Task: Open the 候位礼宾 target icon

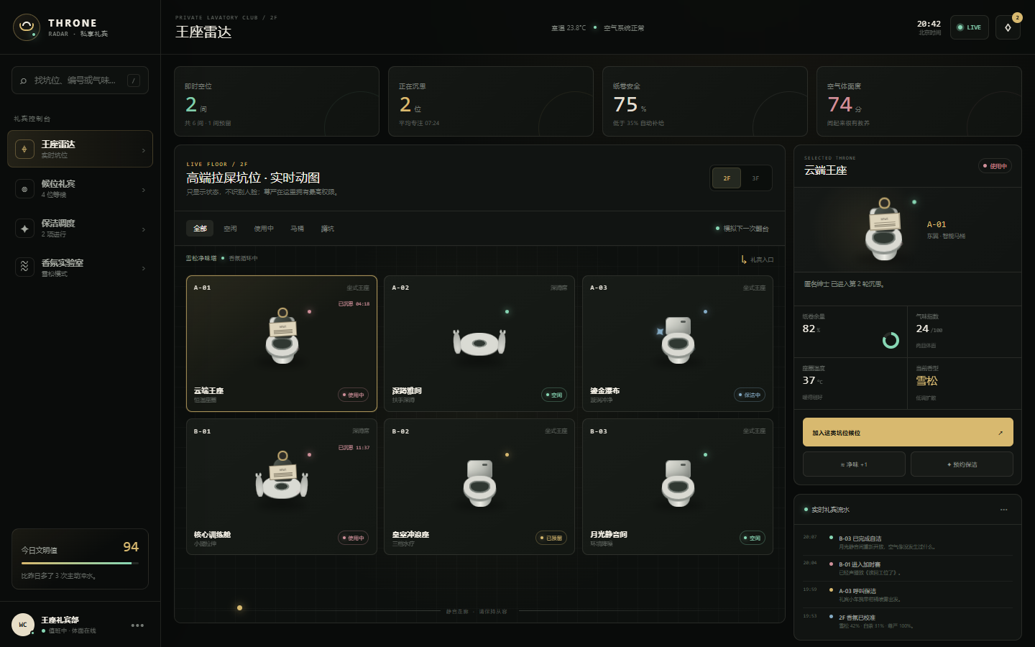Action: [x=24, y=189]
